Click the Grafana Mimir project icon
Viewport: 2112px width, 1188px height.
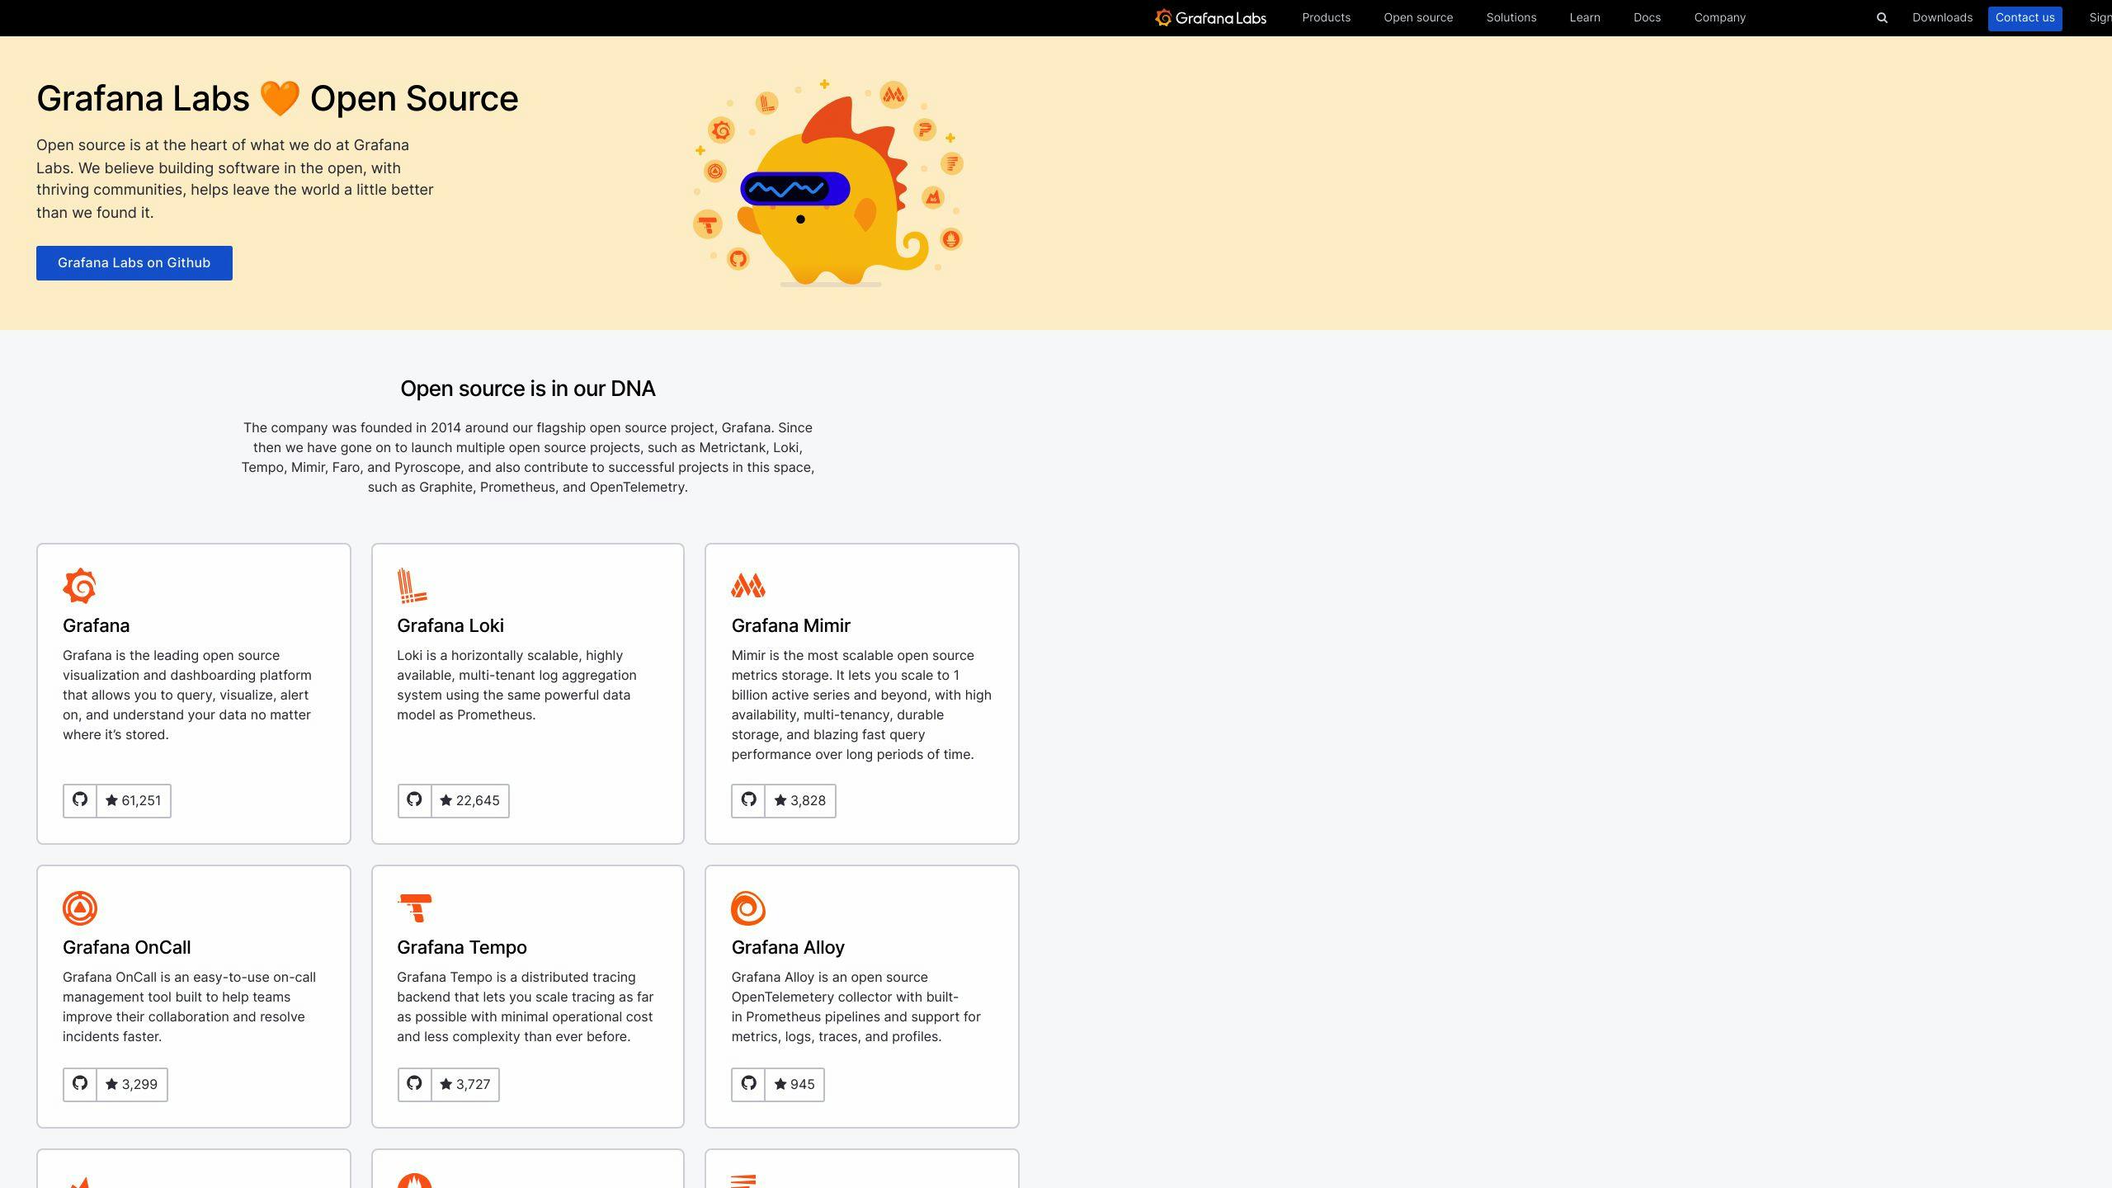[x=748, y=586]
